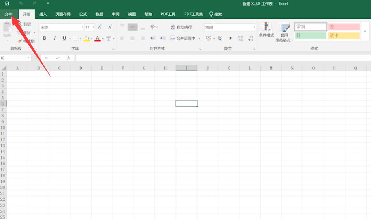Switch to the 数据 (Data) tab
Image resolution: width=371 pixels, height=219 pixels.
pyautogui.click(x=99, y=14)
